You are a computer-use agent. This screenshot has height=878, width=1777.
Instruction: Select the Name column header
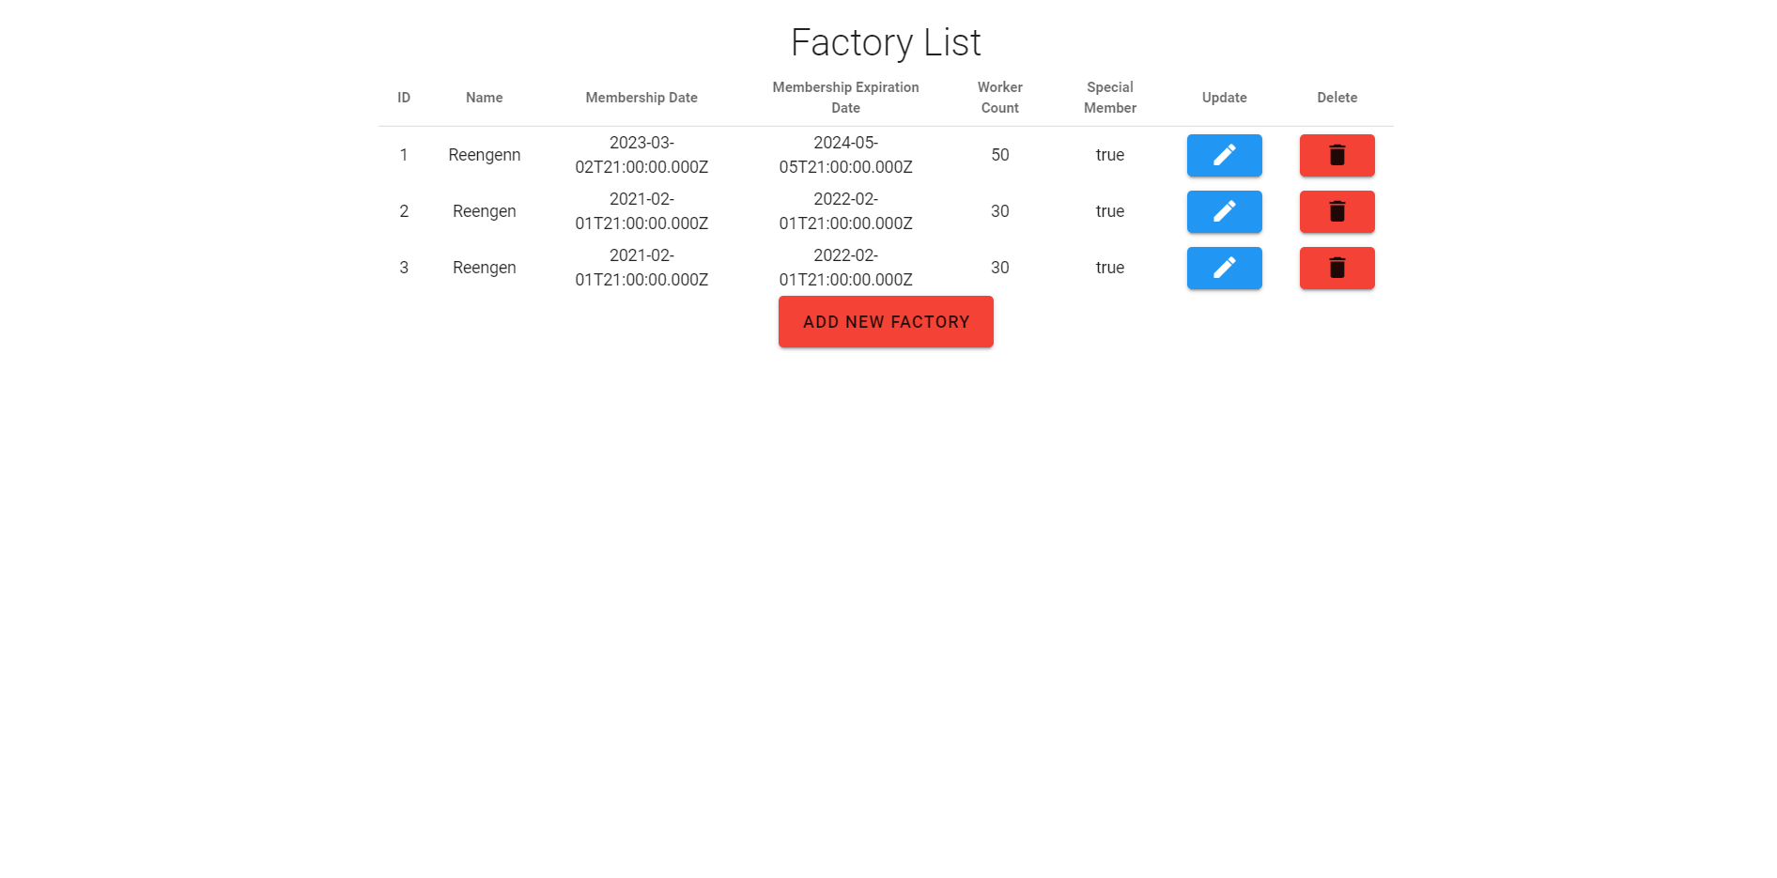(484, 97)
